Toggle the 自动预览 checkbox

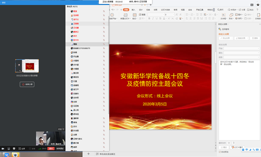coord(220,152)
